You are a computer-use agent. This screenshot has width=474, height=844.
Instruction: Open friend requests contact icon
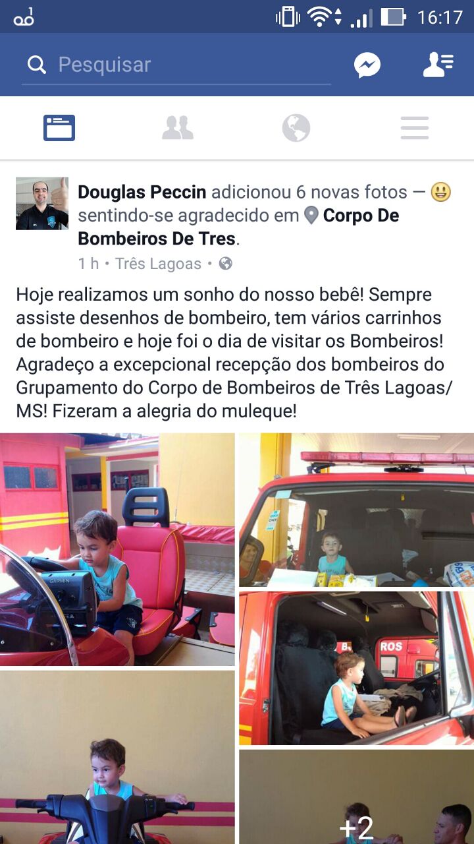tap(438, 65)
